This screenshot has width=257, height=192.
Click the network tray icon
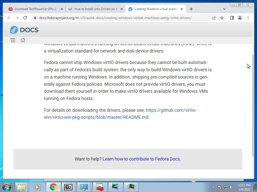(x=226, y=187)
